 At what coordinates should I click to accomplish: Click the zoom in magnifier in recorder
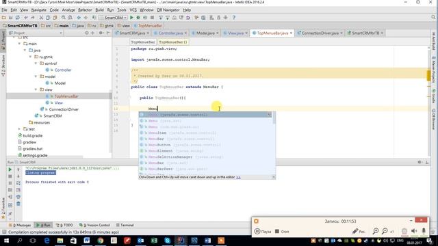376,231
